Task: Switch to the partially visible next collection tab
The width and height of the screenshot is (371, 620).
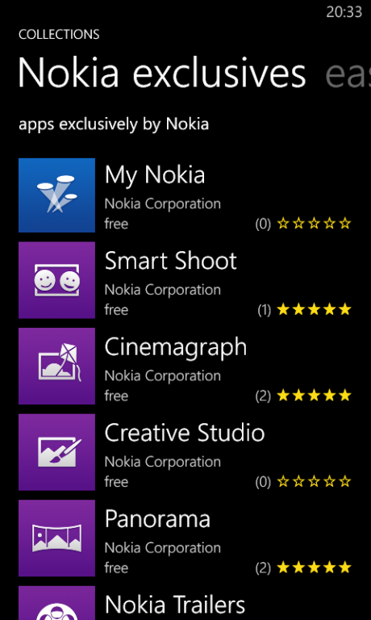Action: 348,74
